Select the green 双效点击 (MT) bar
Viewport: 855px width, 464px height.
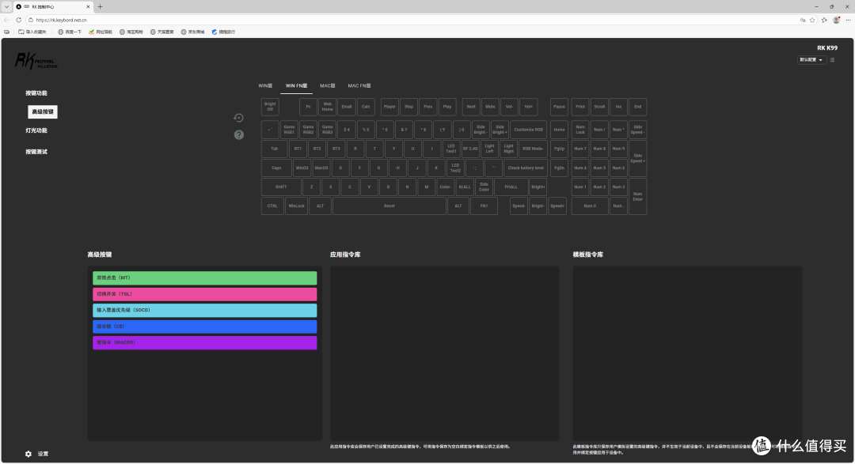click(x=204, y=277)
